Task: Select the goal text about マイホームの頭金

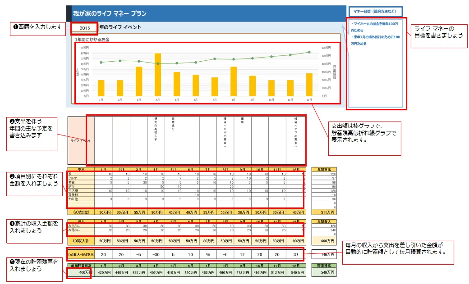Action: [374, 27]
